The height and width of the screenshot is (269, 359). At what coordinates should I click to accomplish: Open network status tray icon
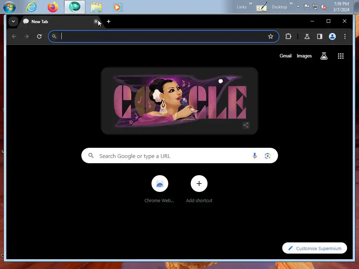point(315,7)
